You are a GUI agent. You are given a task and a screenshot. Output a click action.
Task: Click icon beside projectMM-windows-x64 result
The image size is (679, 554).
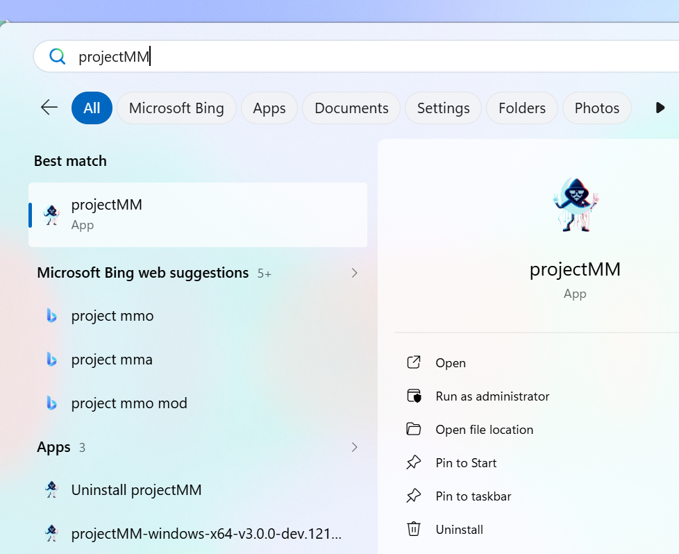tap(51, 533)
